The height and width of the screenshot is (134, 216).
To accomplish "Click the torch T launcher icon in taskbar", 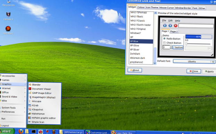I will 53,132.
